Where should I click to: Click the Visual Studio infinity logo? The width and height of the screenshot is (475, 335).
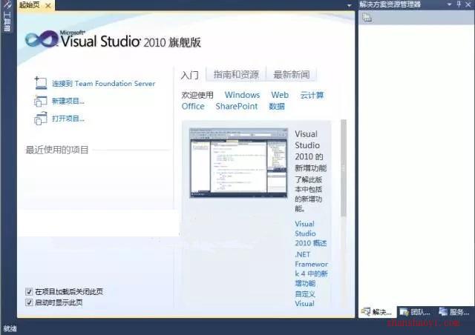coord(42,39)
